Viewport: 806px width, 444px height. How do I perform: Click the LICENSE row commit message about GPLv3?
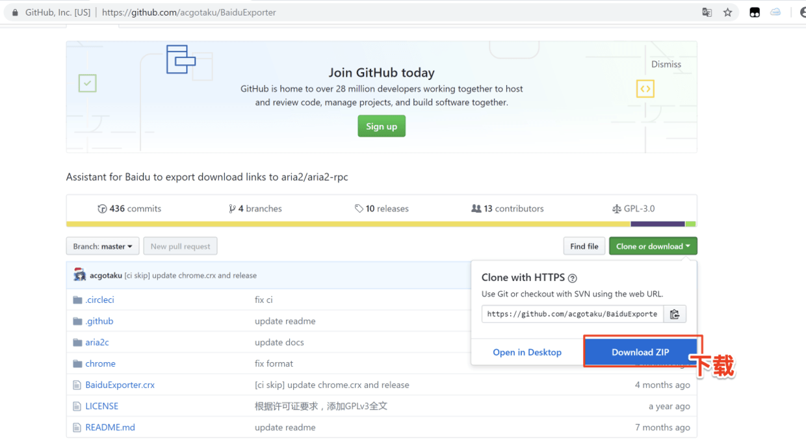(x=321, y=406)
